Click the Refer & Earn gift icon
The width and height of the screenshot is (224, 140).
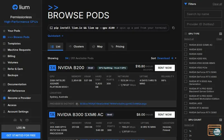coord(4,69)
